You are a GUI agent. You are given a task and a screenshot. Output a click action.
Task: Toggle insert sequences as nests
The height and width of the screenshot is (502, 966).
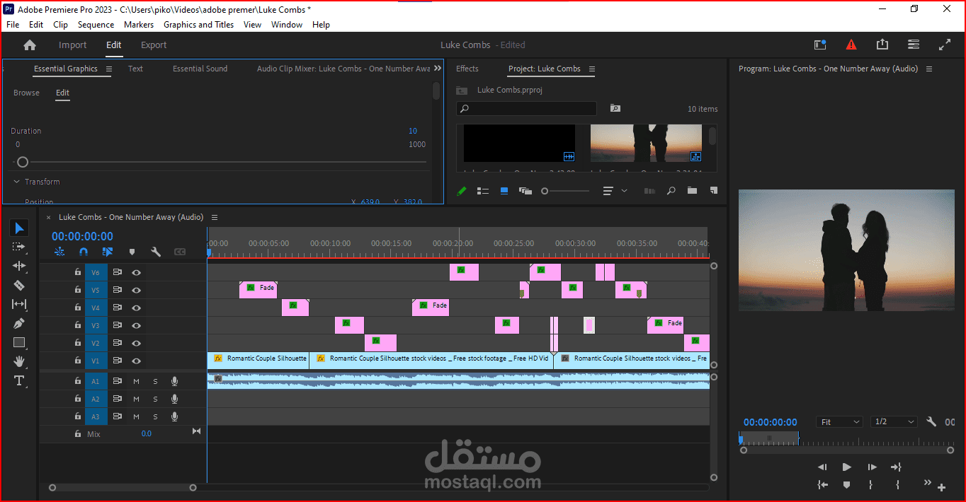click(59, 252)
